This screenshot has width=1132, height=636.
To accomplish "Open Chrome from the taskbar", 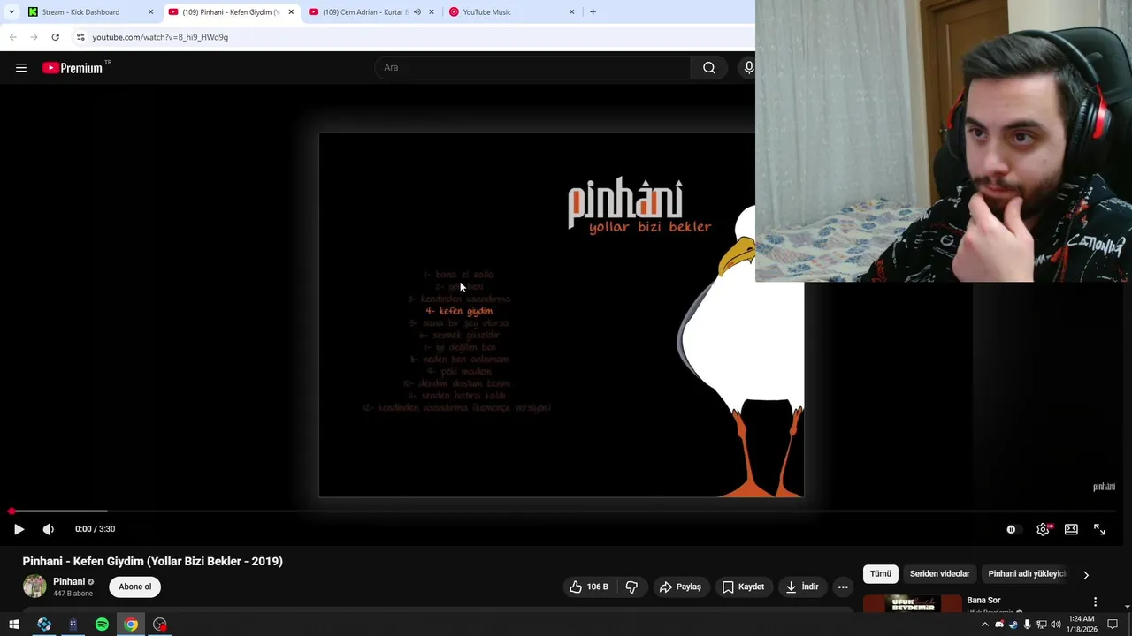I will 131,625.
